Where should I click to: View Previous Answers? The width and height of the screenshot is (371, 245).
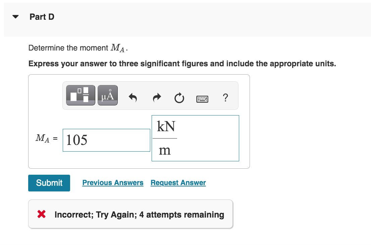pyautogui.click(x=113, y=182)
